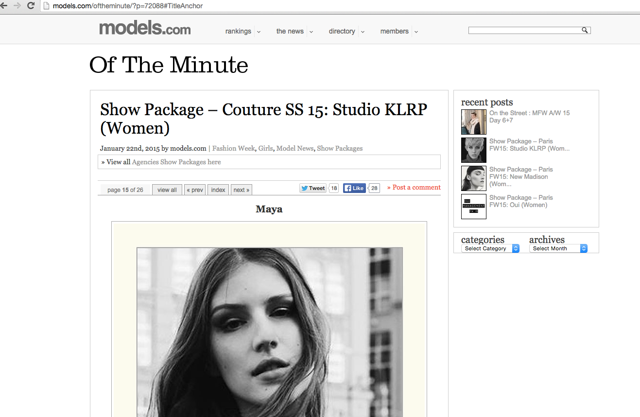Open the tweet count bubble 18
The width and height of the screenshot is (640, 417).
(334, 188)
